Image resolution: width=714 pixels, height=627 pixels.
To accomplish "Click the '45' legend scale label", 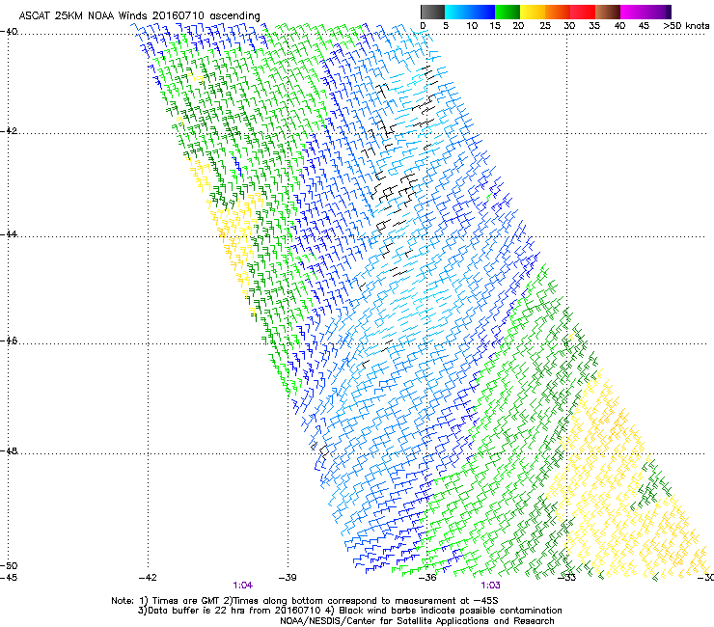I will pos(644,26).
